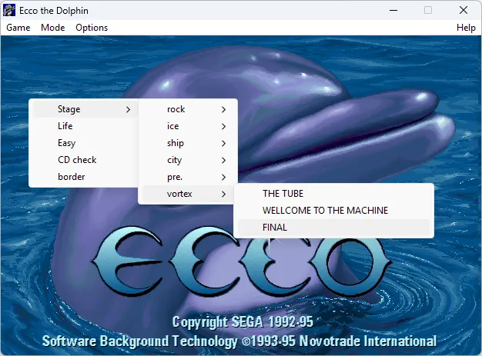Expand the rock stage submenu
This screenshot has width=482, height=356.
(188, 109)
